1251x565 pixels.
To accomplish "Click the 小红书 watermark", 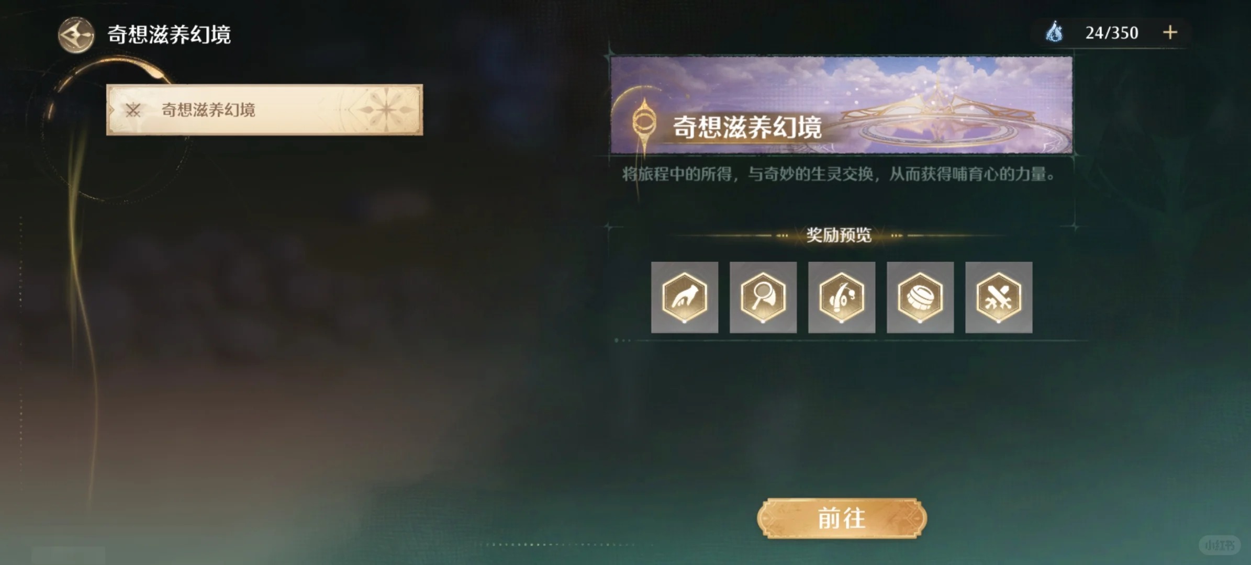I will 1220,545.
